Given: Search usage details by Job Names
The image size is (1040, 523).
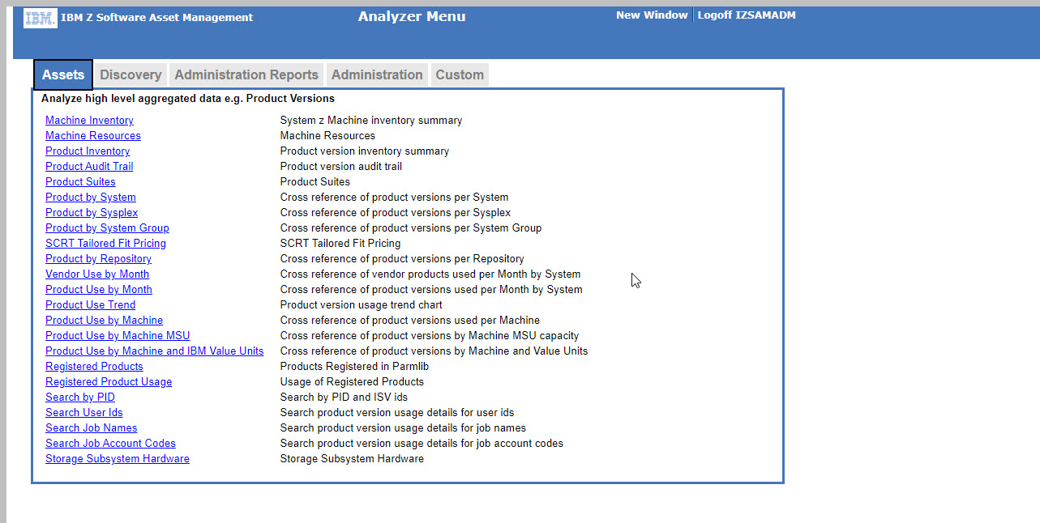Looking at the screenshot, I should tap(91, 427).
